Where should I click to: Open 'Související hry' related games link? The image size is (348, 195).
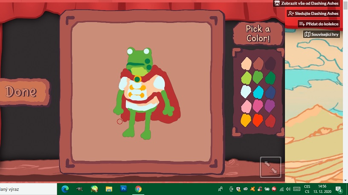(322, 34)
